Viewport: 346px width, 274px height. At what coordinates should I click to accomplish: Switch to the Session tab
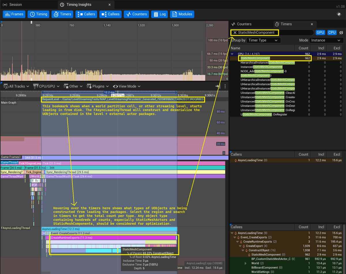[x=12, y=5]
